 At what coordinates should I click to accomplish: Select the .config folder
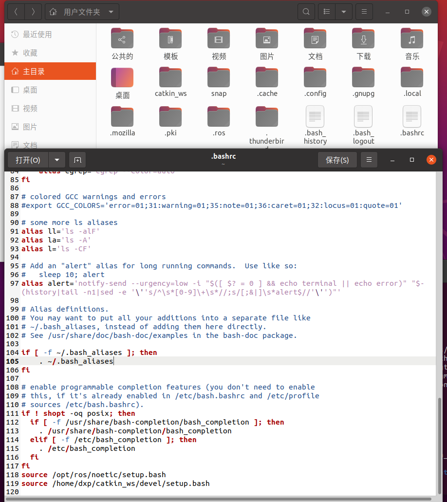click(315, 77)
